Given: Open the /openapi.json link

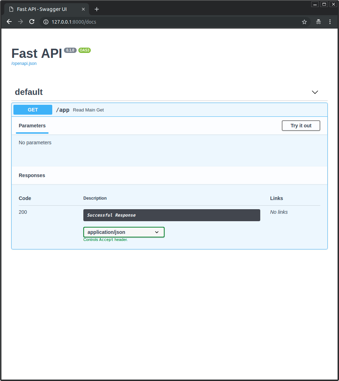Looking at the screenshot, I should coord(24,63).
